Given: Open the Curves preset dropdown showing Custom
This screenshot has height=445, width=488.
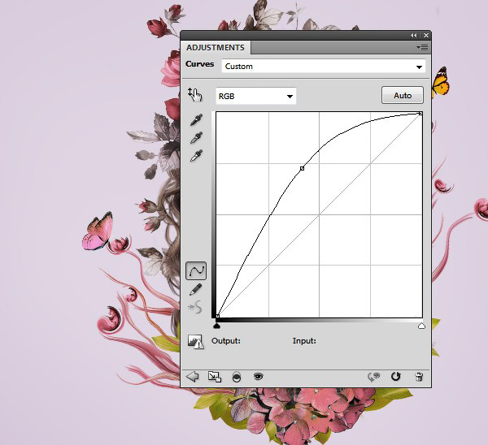Looking at the screenshot, I should pos(323,67).
